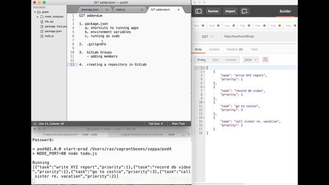The image size is (329, 185).
Task: Click the life.sql file icon
Action: (42, 22)
